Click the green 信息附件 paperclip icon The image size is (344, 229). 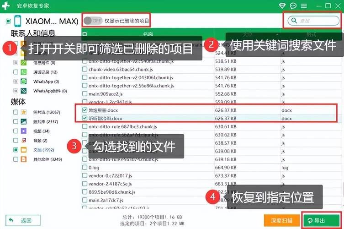(x=23, y=63)
